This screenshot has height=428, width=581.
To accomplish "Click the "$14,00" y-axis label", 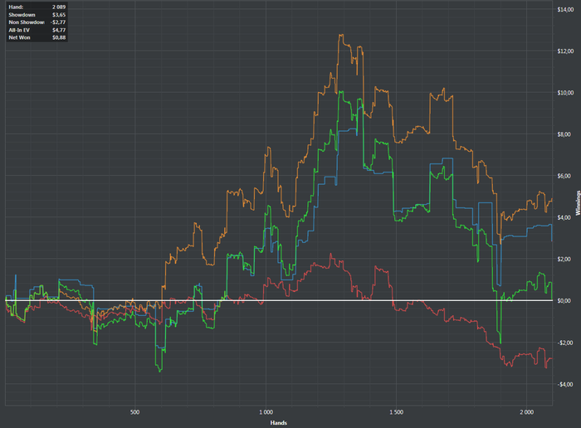I will pyautogui.click(x=565, y=9).
